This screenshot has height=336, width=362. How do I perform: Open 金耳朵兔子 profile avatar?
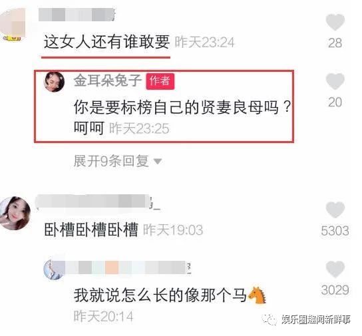pos(54,82)
